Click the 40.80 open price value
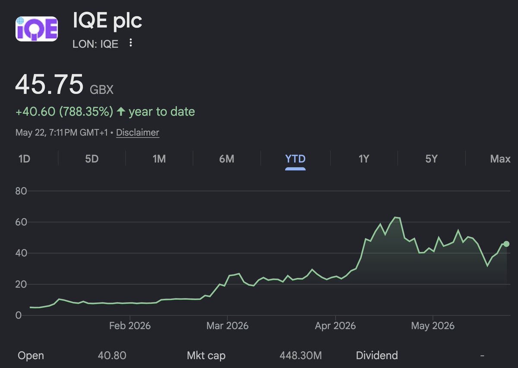Screen dimensions: 518x368 (x=112, y=356)
